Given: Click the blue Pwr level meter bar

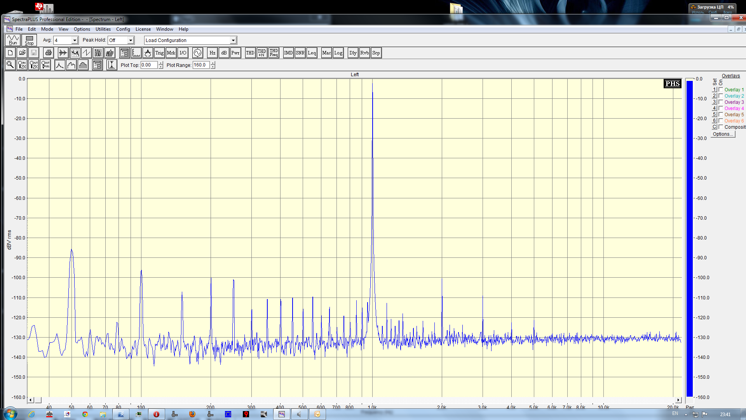Looking at the screenshot, I should 690,238.
